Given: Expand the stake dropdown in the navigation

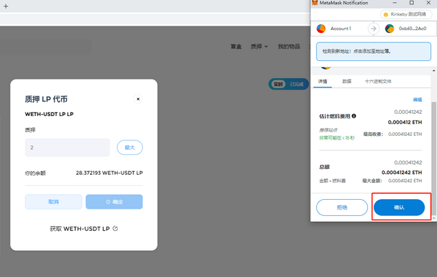Looking at the screenshot, I should pos(259,46).
